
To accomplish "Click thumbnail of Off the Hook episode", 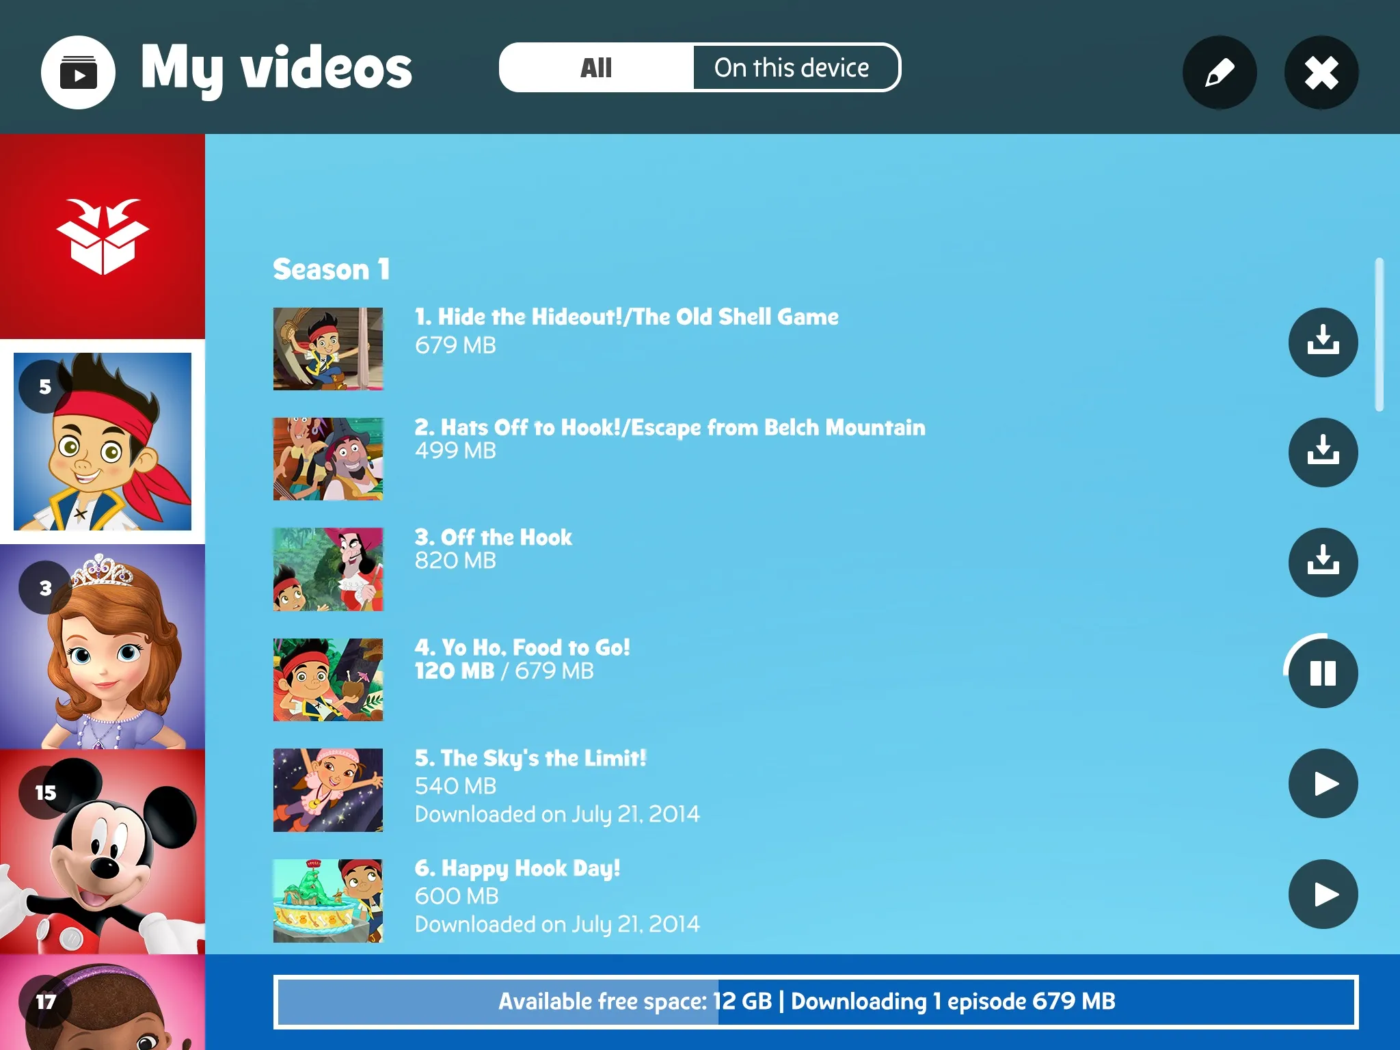I will click(x=328, y=569).
